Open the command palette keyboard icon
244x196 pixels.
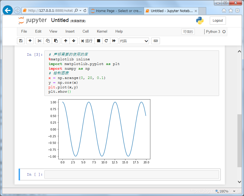tap(156, 41)
